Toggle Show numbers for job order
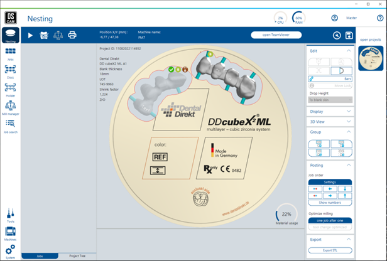The width and height of the screenshot is (387, 261). click(330, 203)
